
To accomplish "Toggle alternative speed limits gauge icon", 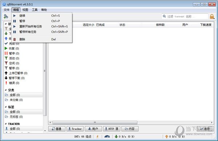I will [107, 137].
